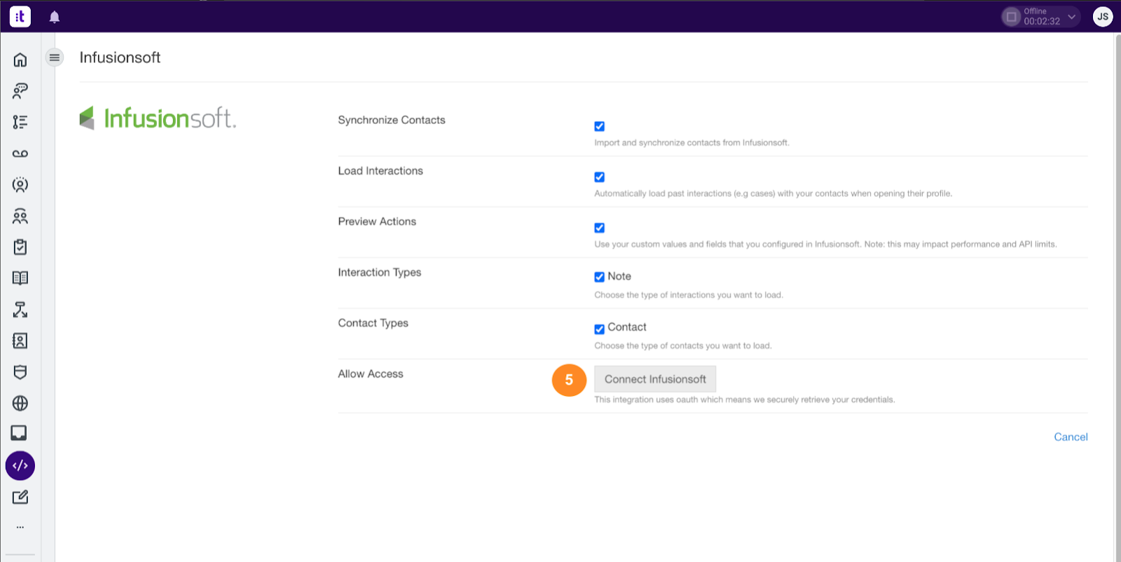Screen dimensions: 1121x562
Task: Open the contacts address book icon
Action: (x=20, y=341)
